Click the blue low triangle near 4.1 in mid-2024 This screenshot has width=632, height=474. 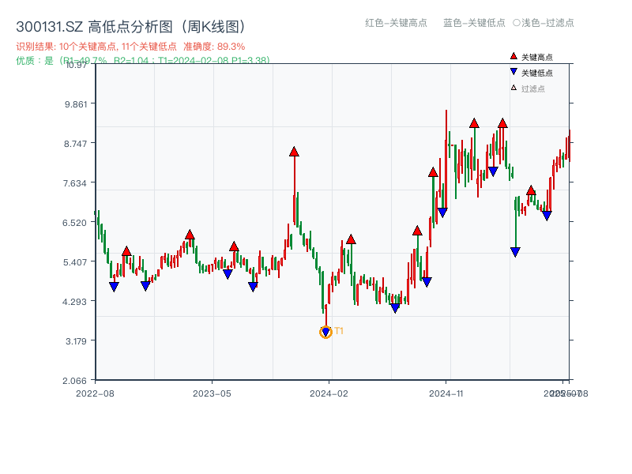[x=395, y=308]
